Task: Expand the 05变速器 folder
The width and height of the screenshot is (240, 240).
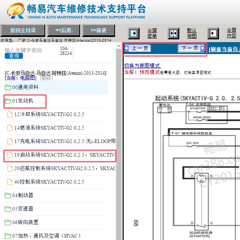Action: pos(8,209)
